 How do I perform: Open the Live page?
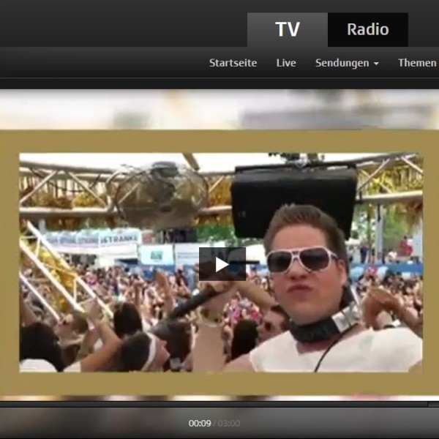tap(286, 63)
